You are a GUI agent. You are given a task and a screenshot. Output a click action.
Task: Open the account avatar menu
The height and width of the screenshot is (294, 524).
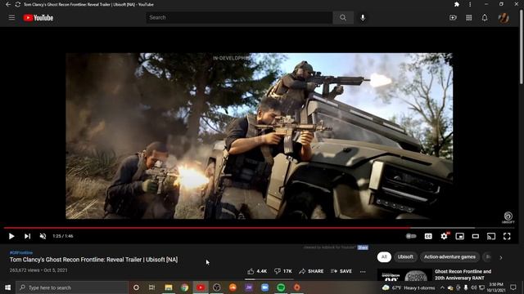click(504, 18)
